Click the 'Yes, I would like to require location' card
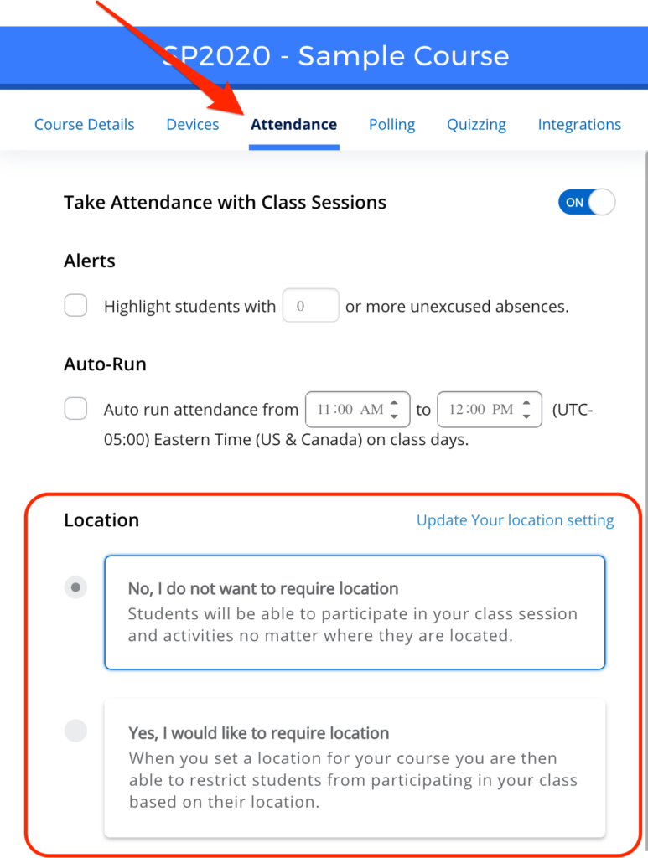This screenshot has width=648, height=858. (354, 768)
